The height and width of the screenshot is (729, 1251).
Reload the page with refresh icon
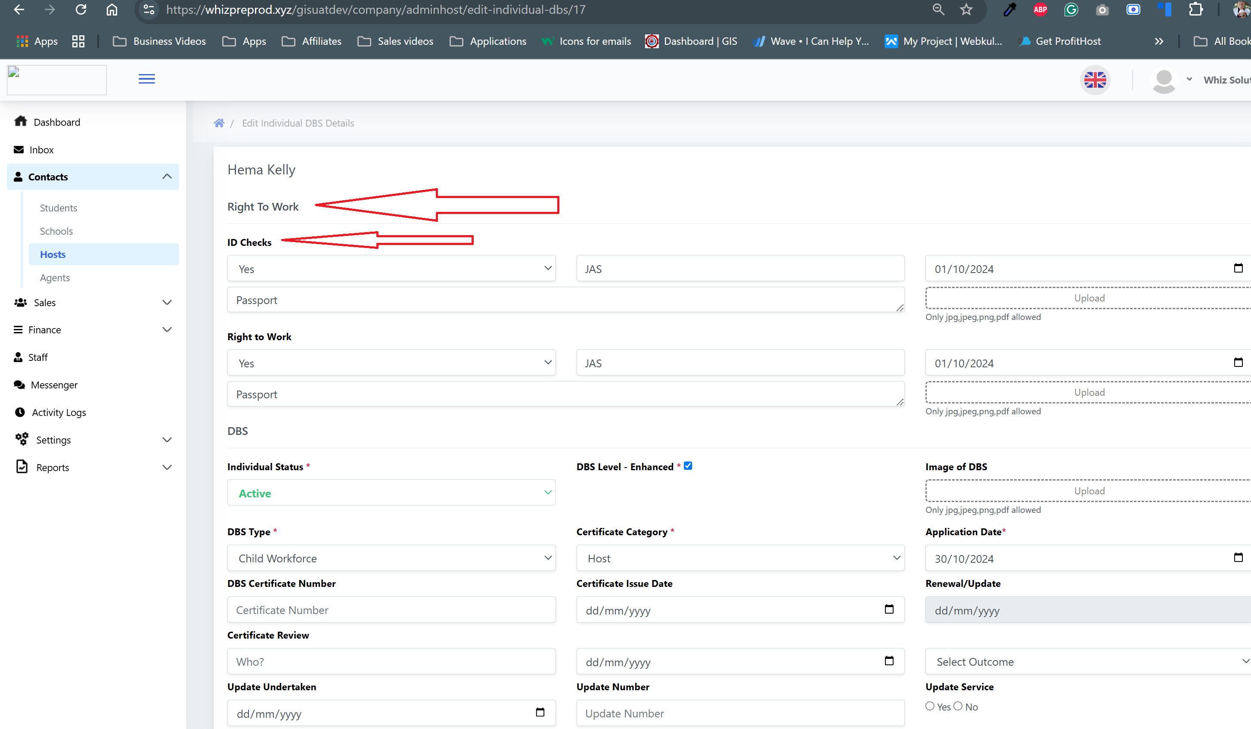[81, 9]
